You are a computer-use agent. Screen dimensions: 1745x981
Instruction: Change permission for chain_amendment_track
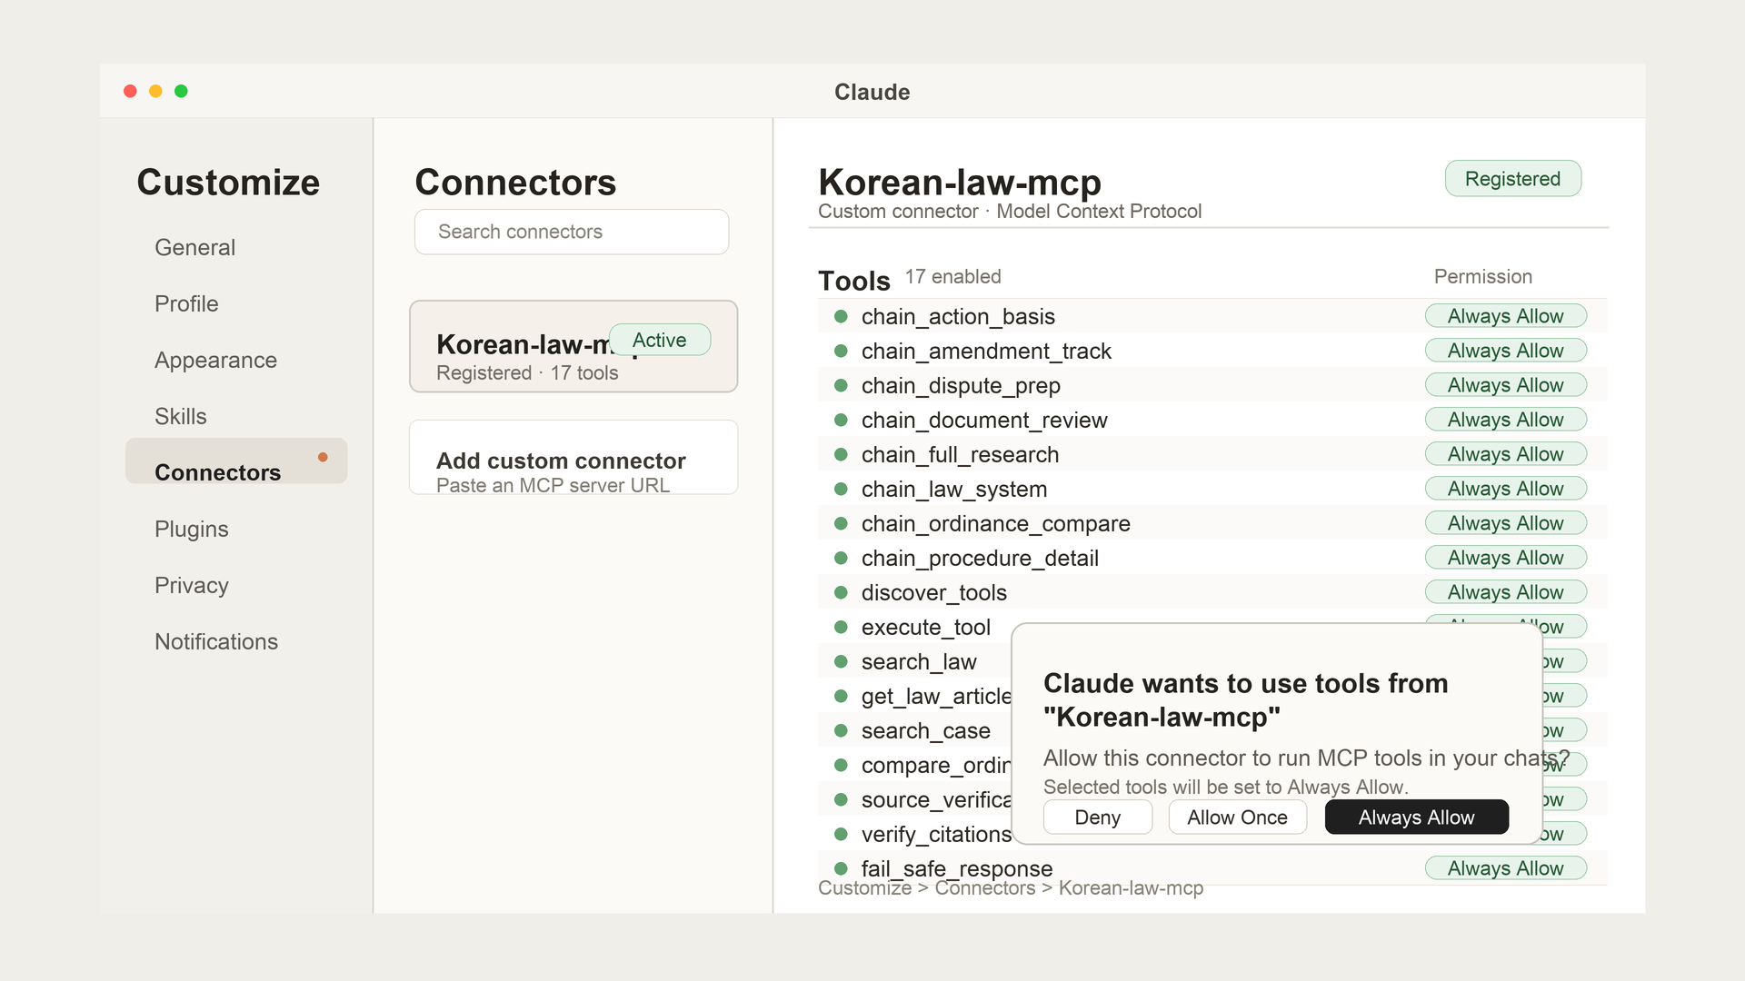pos(1506,351)
